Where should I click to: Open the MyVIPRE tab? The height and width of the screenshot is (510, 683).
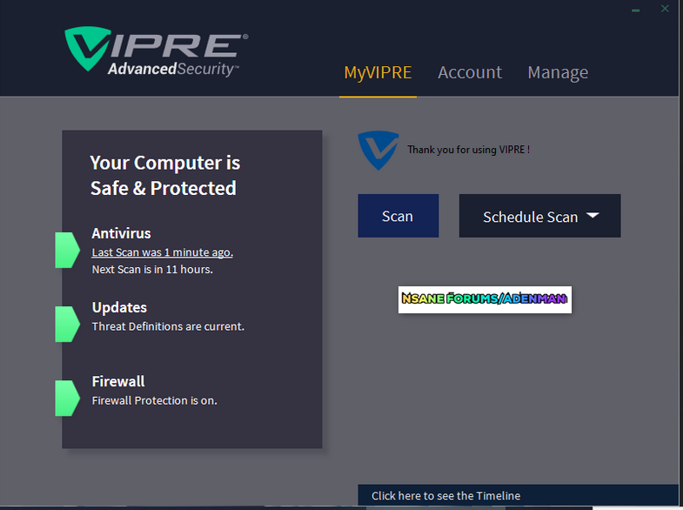378,73
